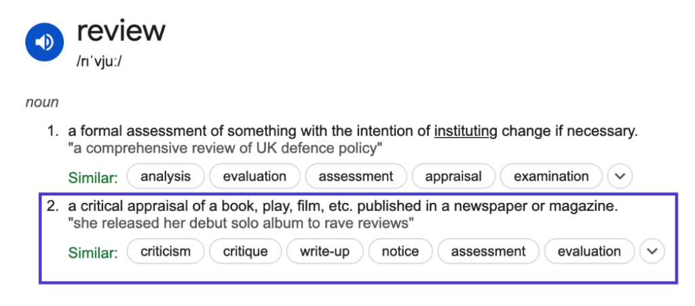The image size is (695, 306).
Task: Play the pronunciation audio for review
Action: click(x=44, y=41)
